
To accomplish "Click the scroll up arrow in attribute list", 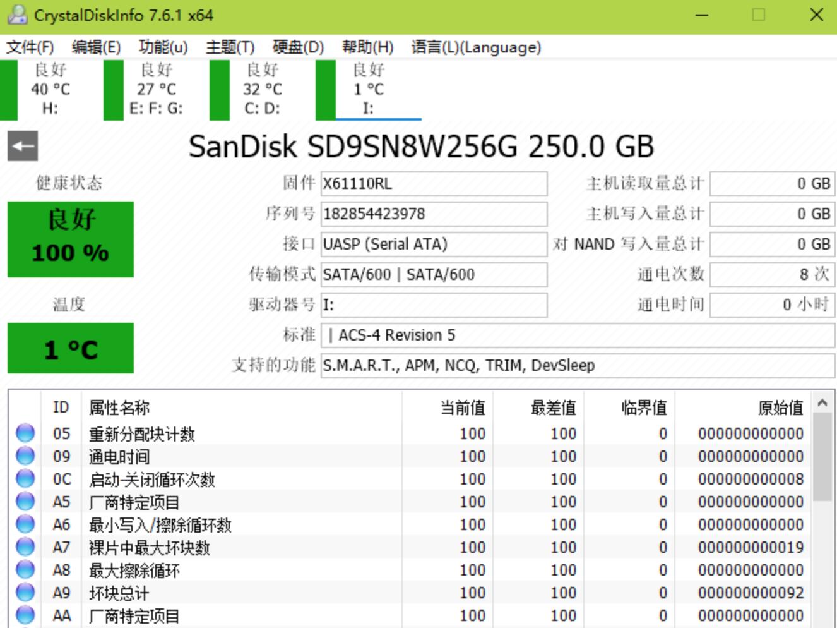I will coord(822,402).
